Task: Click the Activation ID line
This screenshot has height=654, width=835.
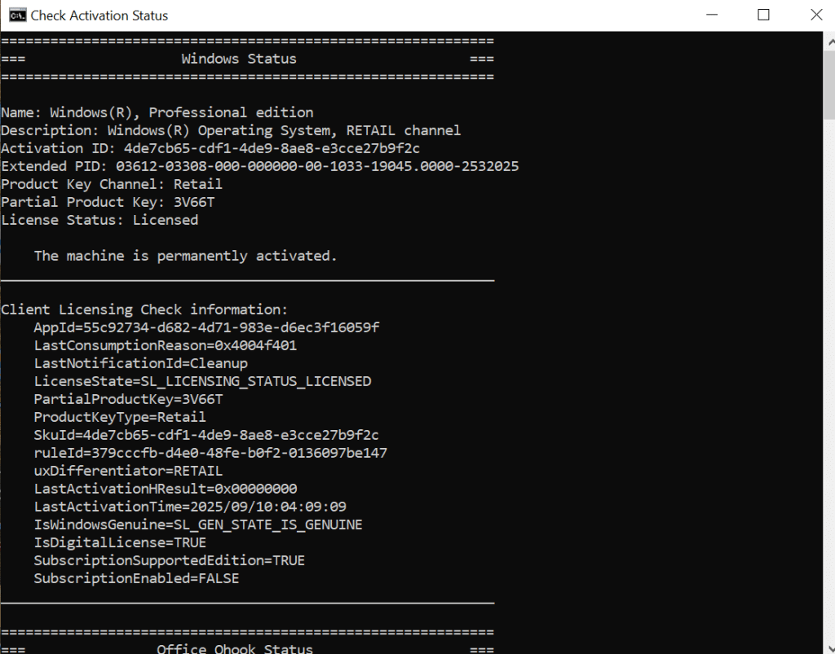Action: click(x=210, y=148)
